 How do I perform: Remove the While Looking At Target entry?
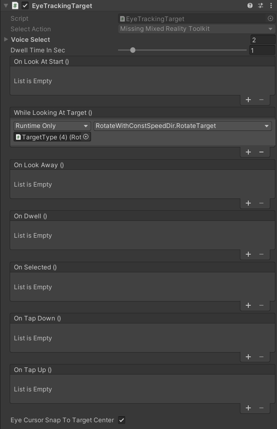(261, 152)
